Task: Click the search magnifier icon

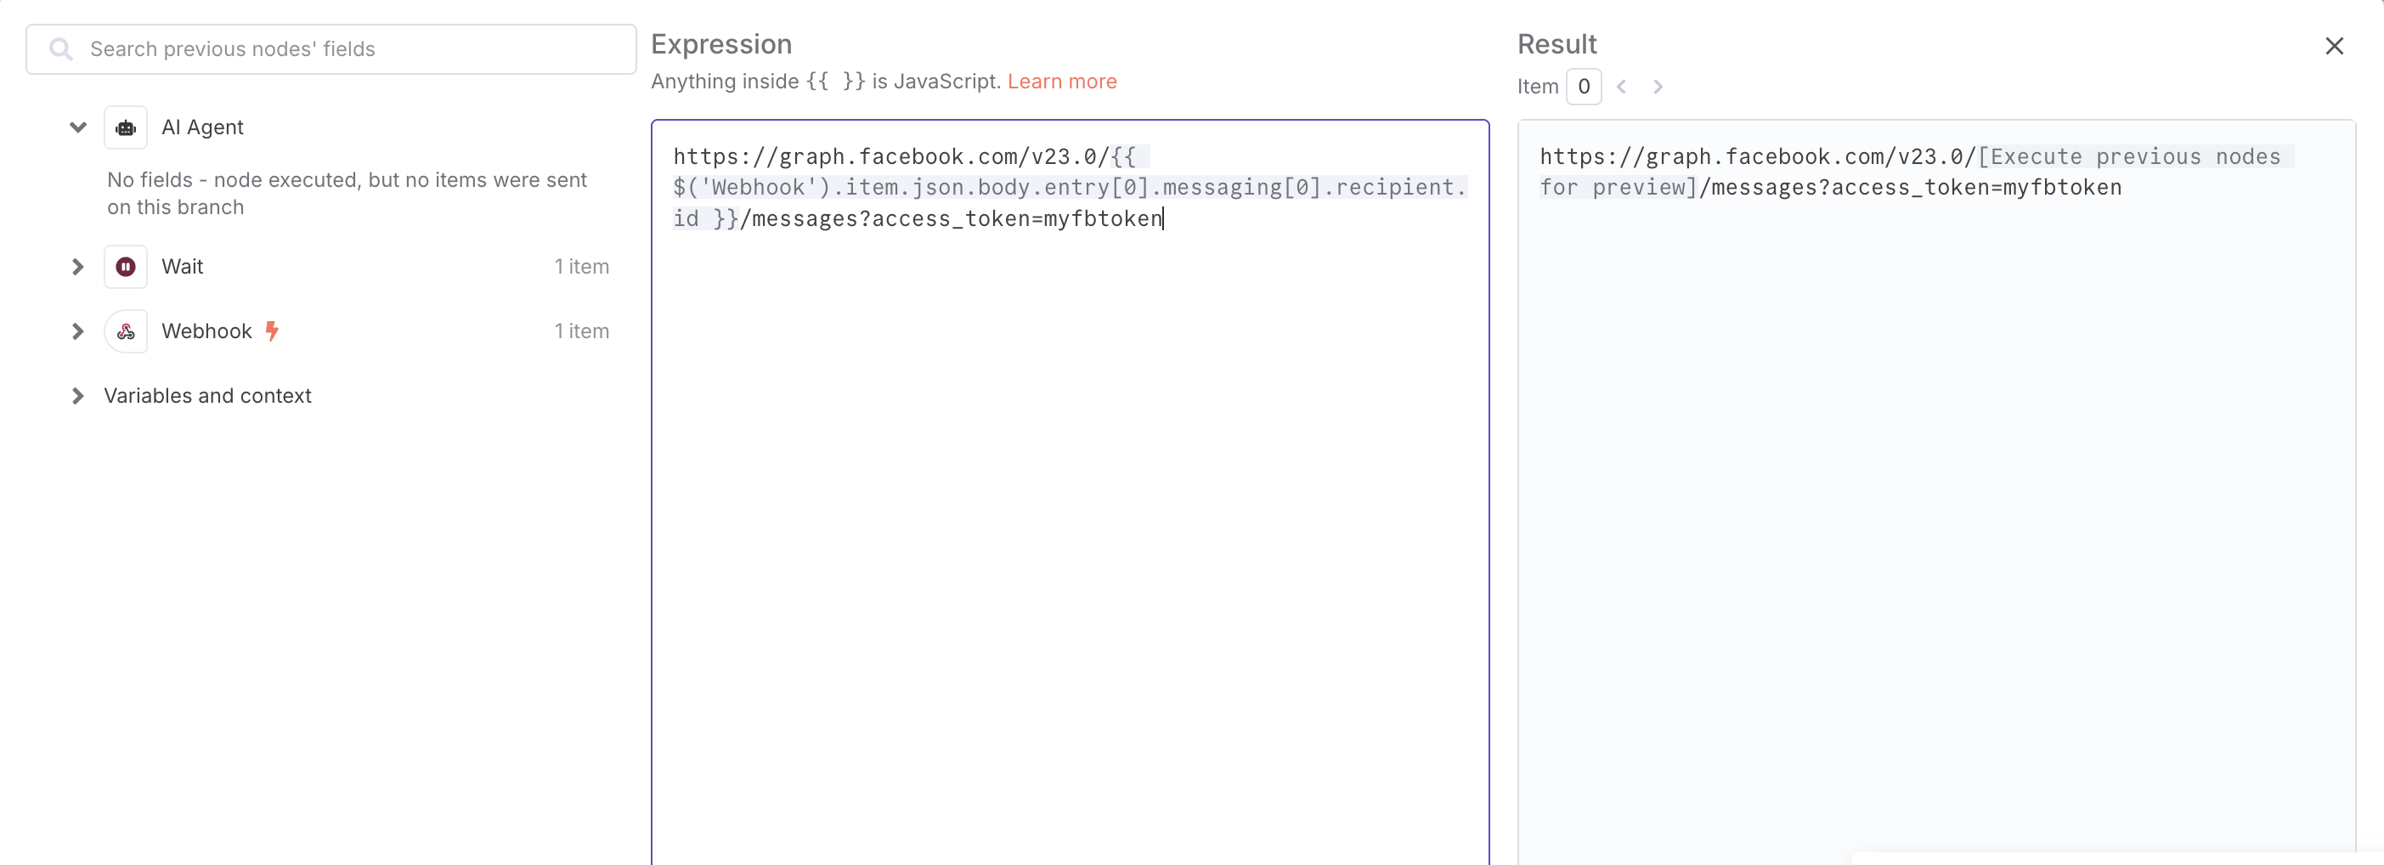Action: [61, 49]
